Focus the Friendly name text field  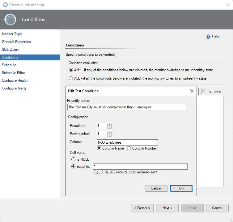(x=127, y=107)
